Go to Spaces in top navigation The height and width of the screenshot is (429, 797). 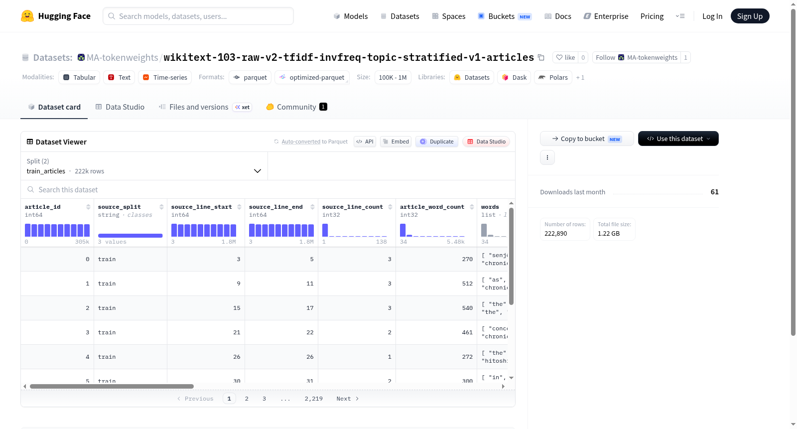pyautogui.click(x=449, y=16)
